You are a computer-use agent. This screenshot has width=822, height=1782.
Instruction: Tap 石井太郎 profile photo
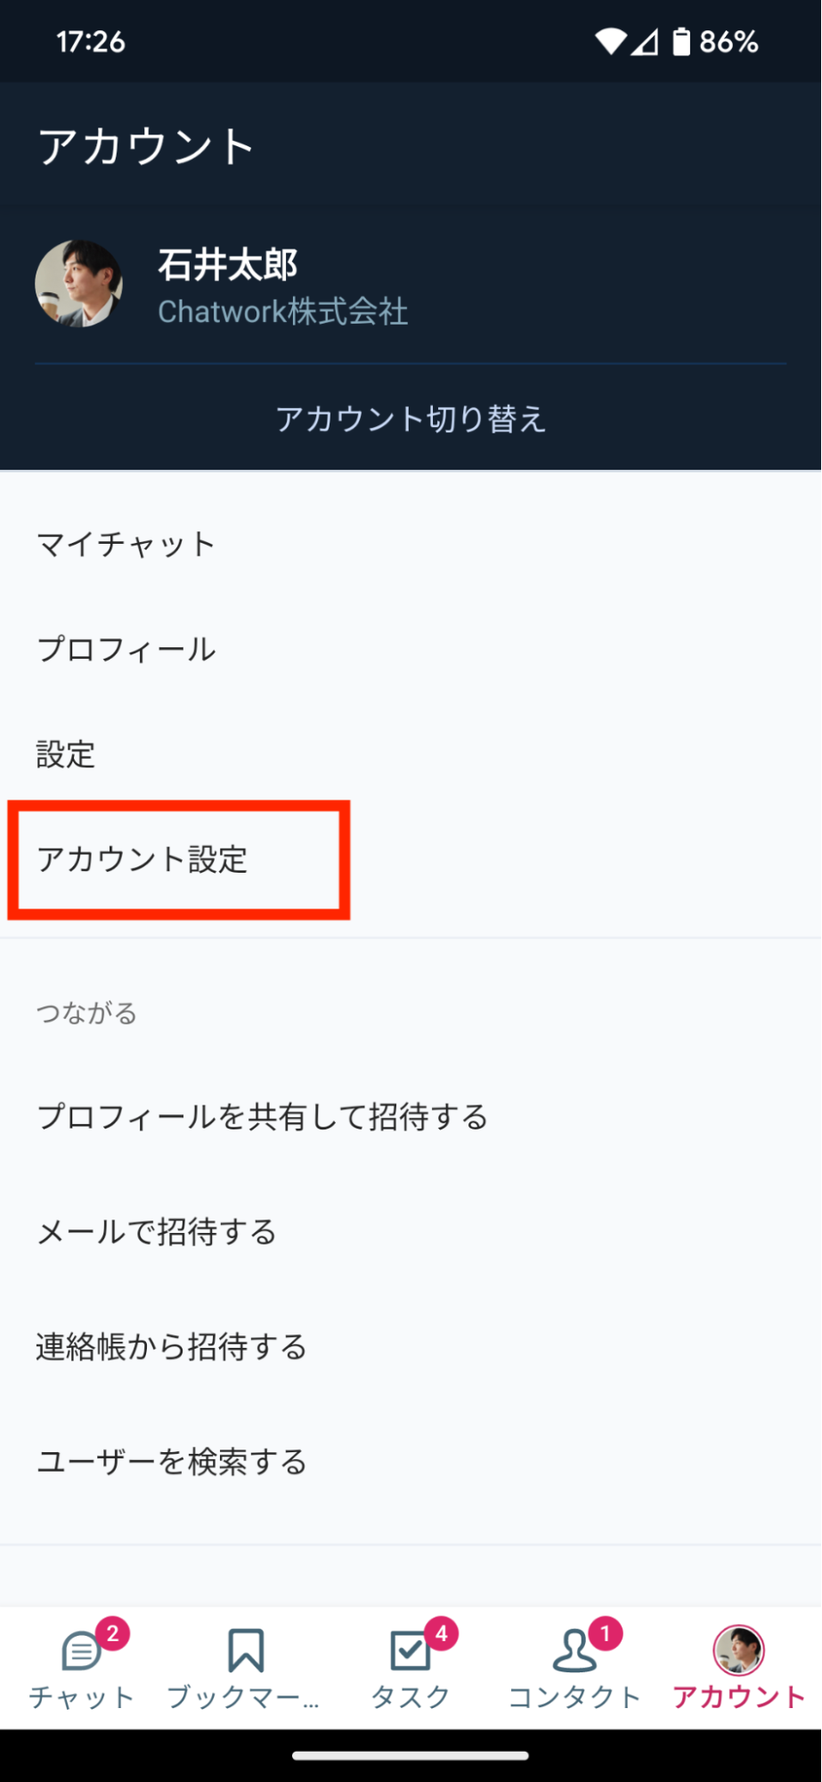(x=79, y=283)
